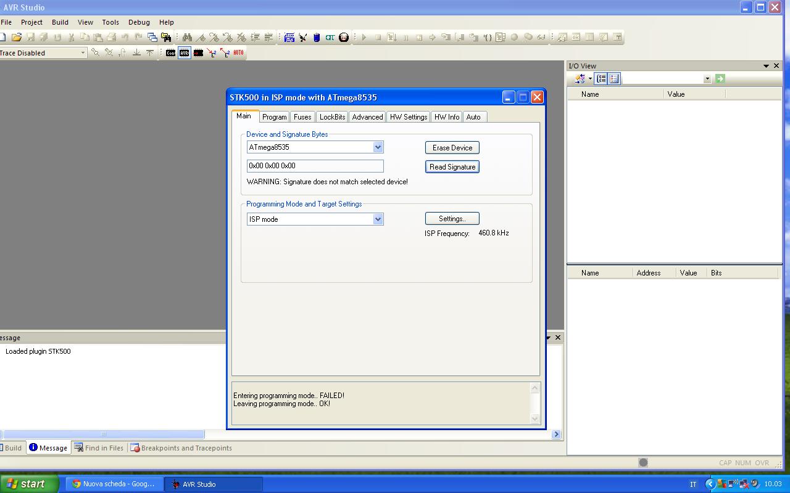Switch to the Program tab
Image resolution: width=790 pixels, height=493 pixels.
tap(274, 117)
